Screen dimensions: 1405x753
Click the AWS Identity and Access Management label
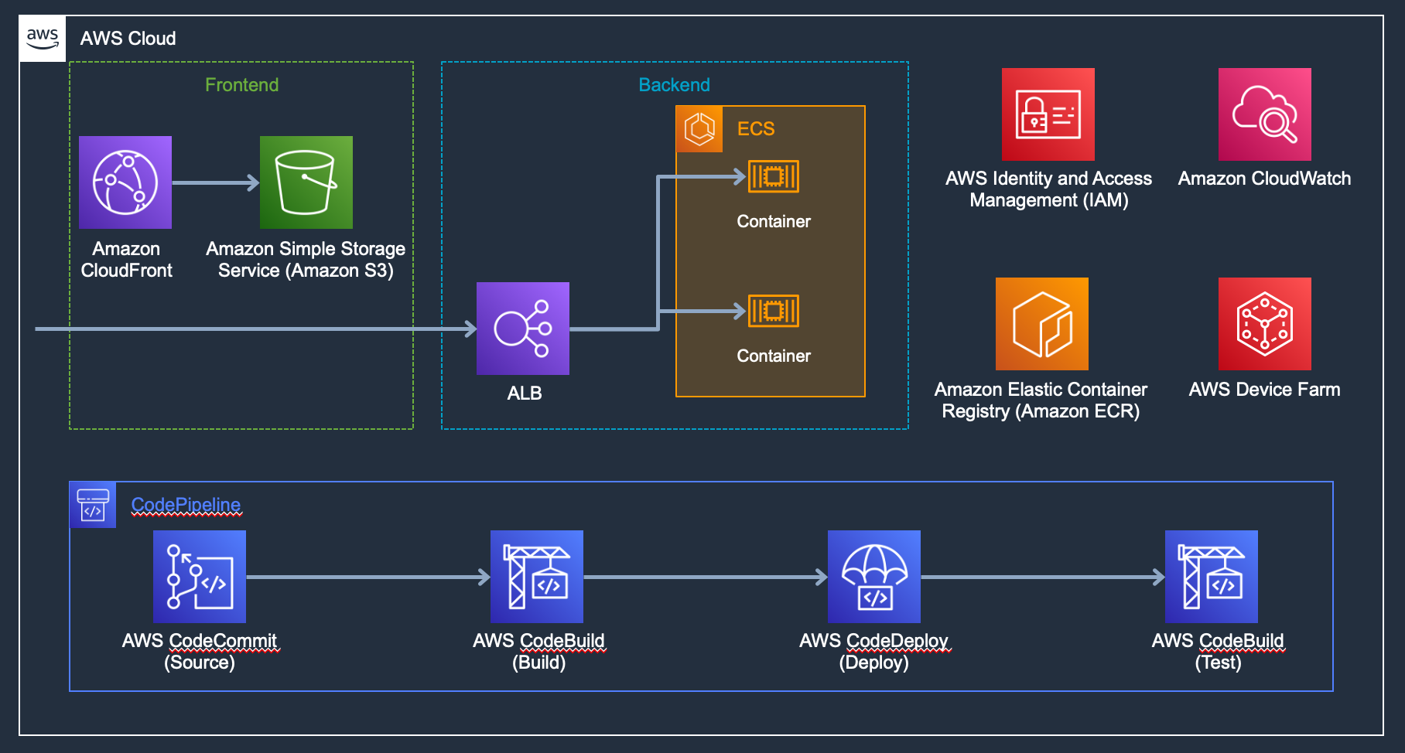pos(1048,189)
